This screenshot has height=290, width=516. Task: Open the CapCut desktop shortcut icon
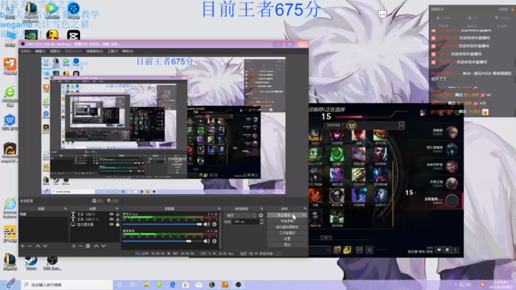click(x=74, y=35)
